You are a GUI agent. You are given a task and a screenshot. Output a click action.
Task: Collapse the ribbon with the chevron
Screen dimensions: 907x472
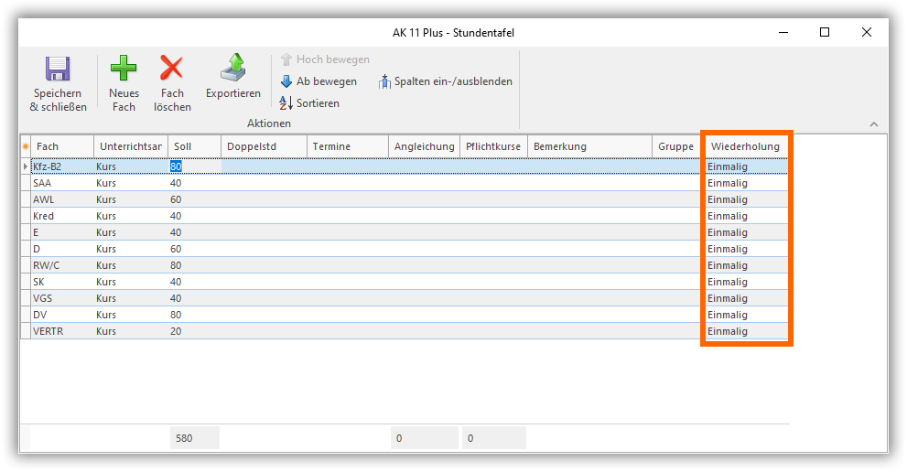(873, 124)
